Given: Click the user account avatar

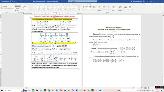Looking at the screenshot, I should point(144,1).
